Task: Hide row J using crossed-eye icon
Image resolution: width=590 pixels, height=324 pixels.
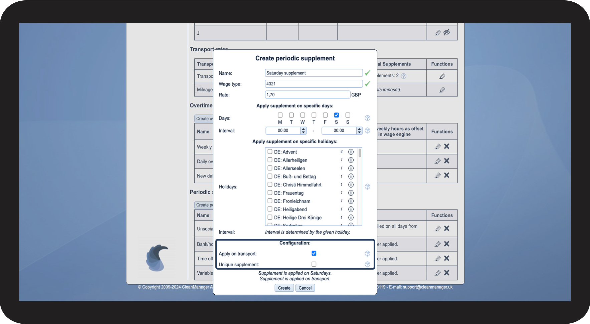Action: [447, 32]
